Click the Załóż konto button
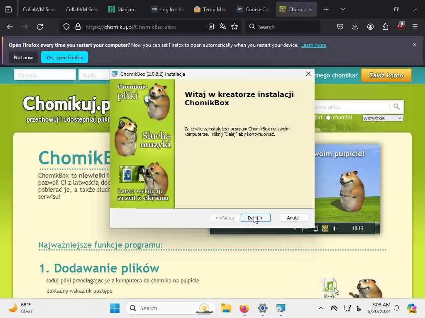 click(386, 75)
